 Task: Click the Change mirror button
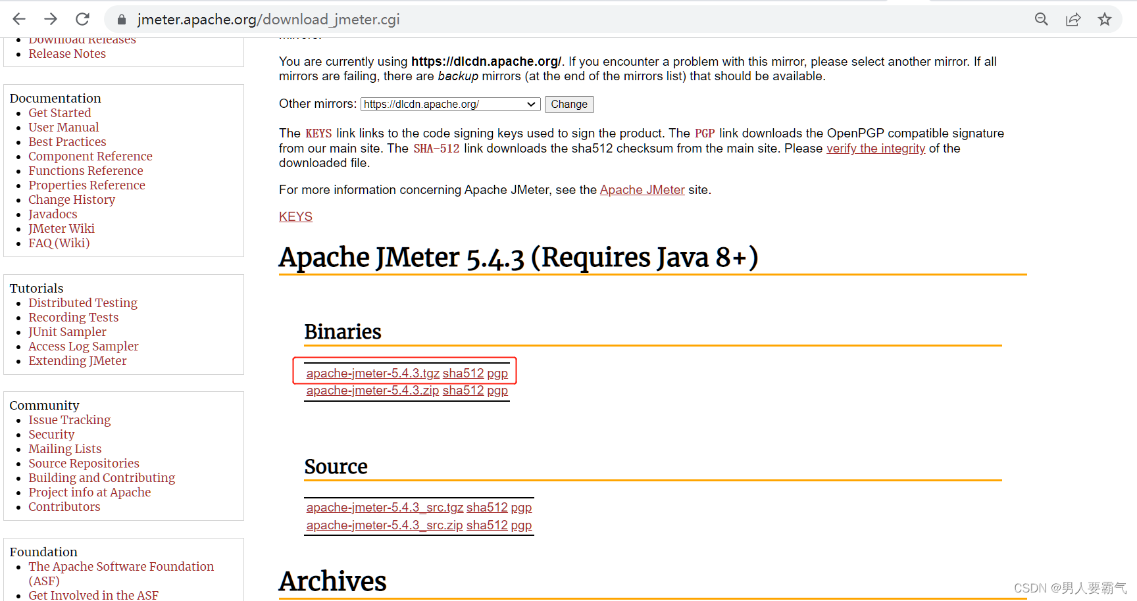point(569,104)
